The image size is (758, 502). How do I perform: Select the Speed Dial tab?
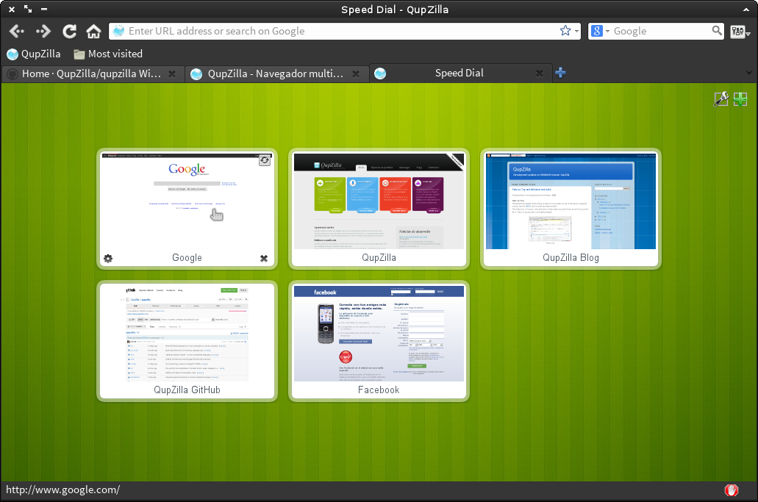coord(461,73)
